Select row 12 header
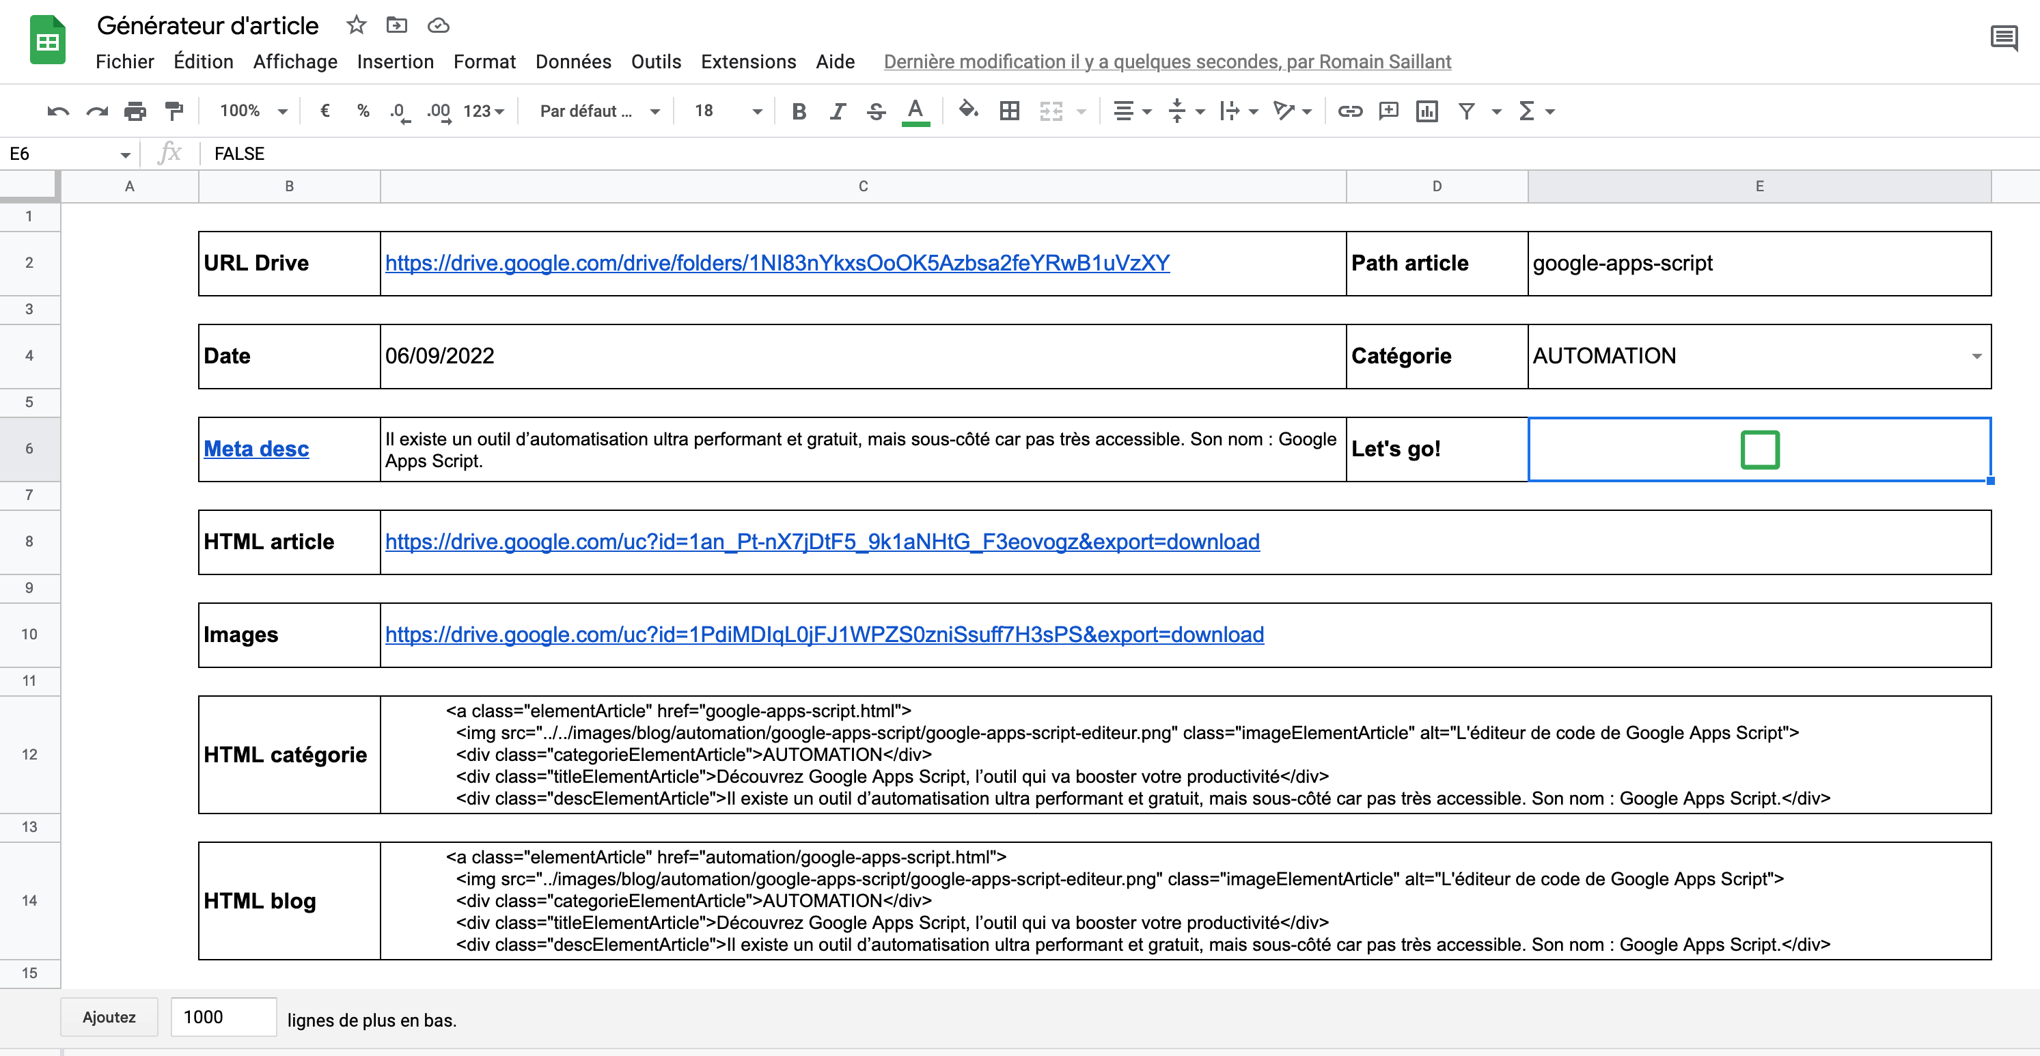2040x1056 pixels. (30, 755)
